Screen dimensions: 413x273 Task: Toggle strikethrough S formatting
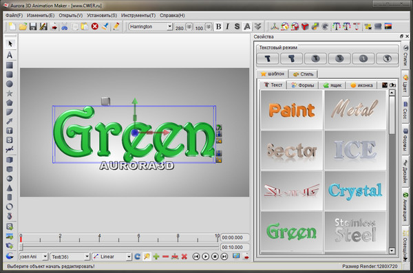coord(237,27)
